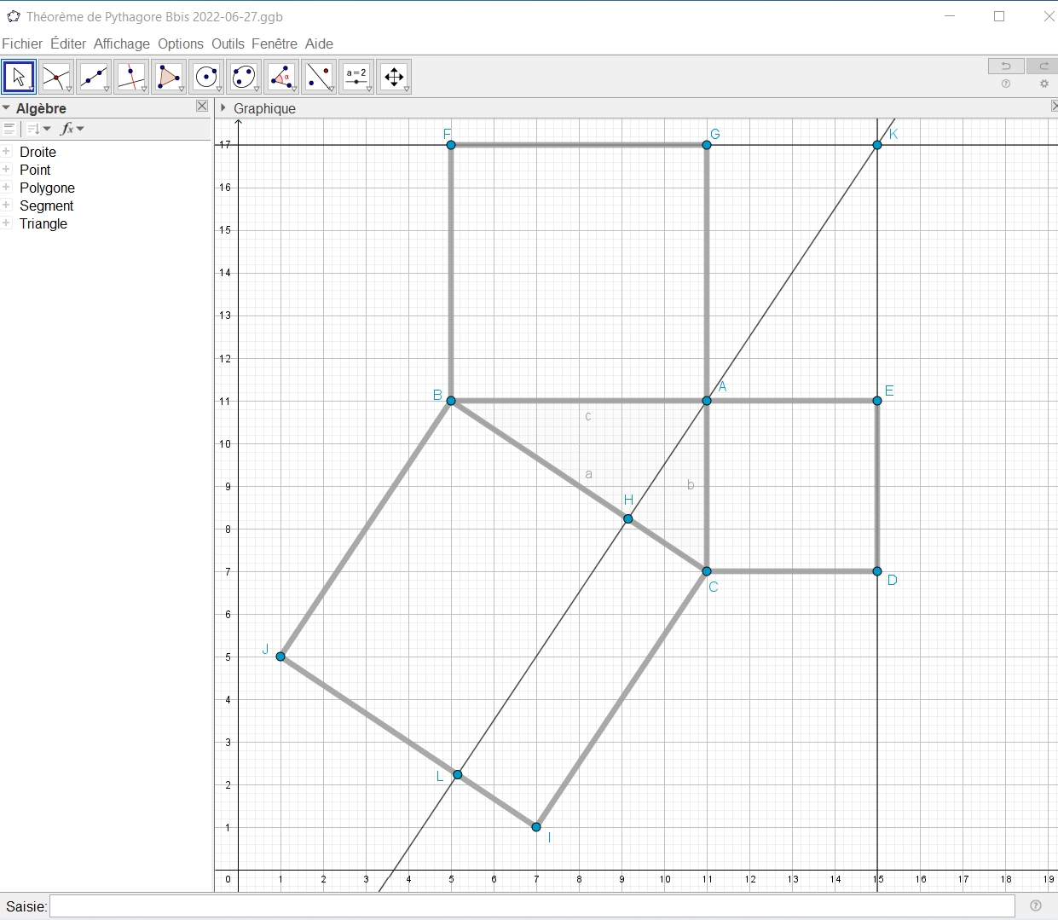Click the Graphique panel title

[x=264, y=108]
